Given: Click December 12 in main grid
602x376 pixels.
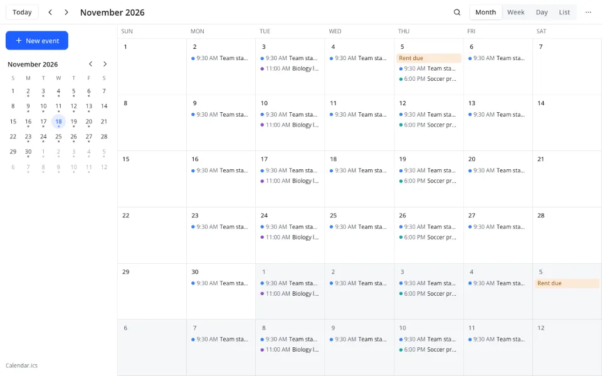Looking at the screenshot, I should point(541,328).
